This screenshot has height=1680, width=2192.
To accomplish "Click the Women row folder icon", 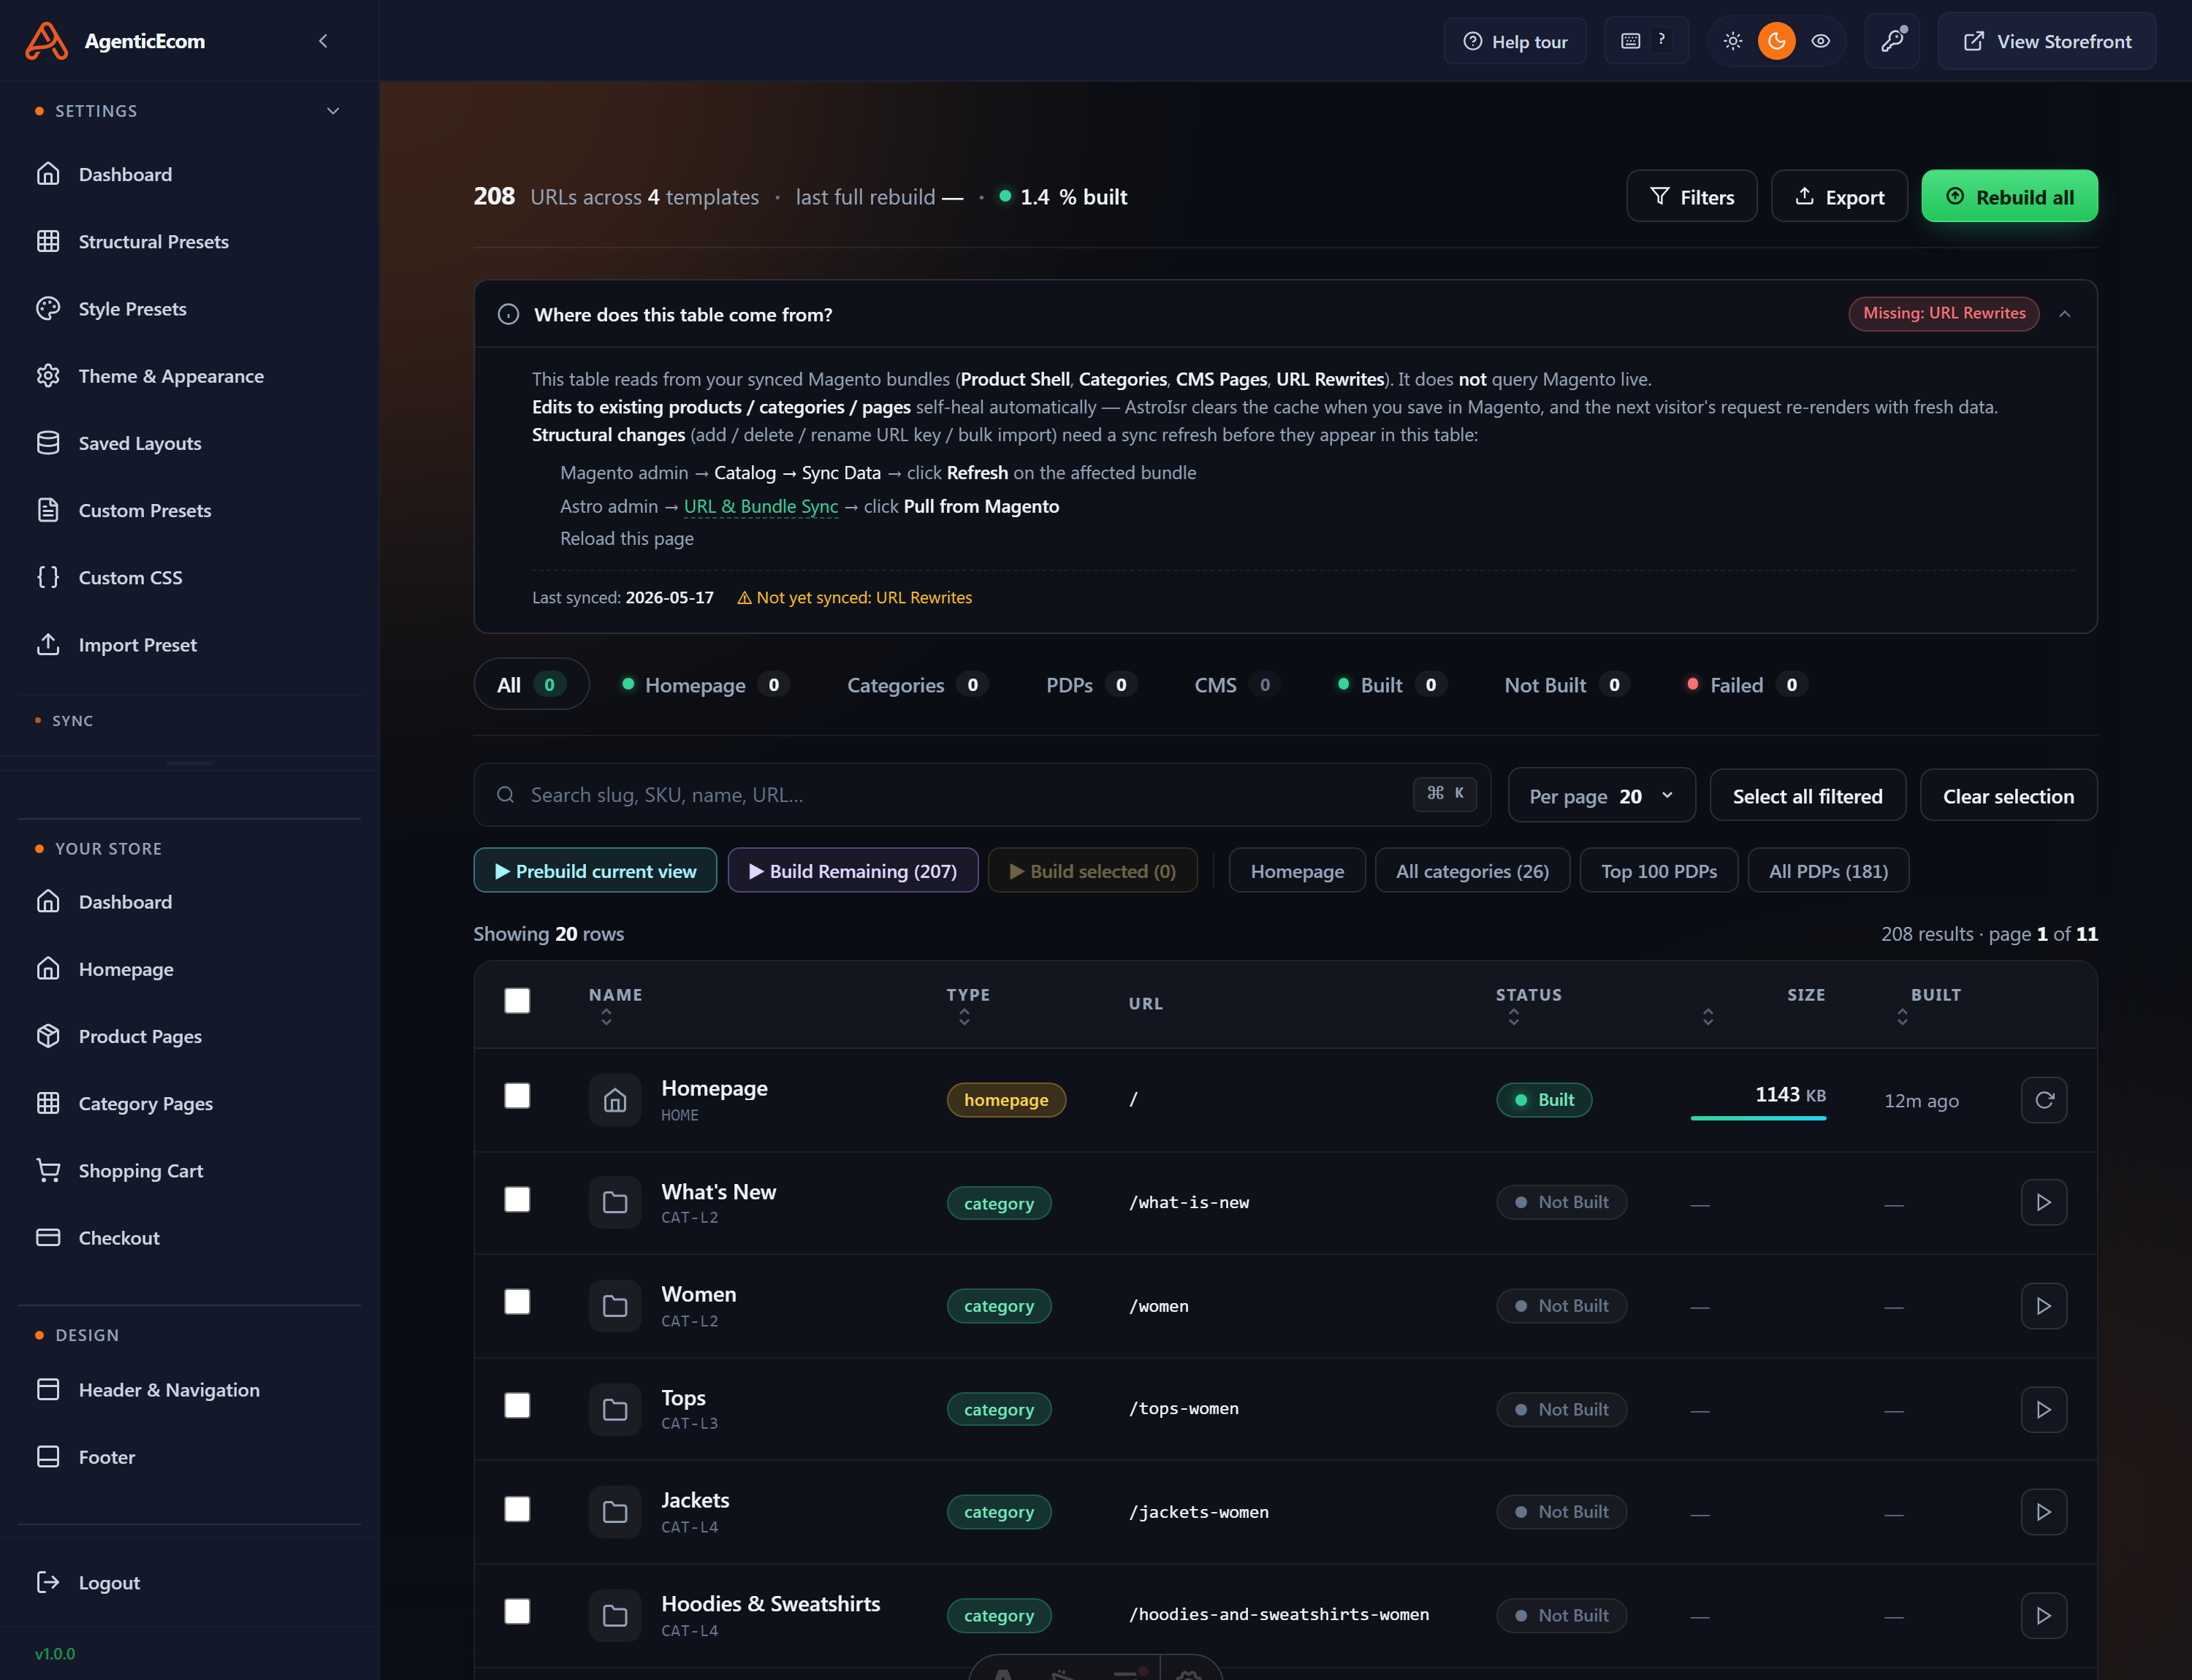I will pyautogui.click(x=614, y=1306).
